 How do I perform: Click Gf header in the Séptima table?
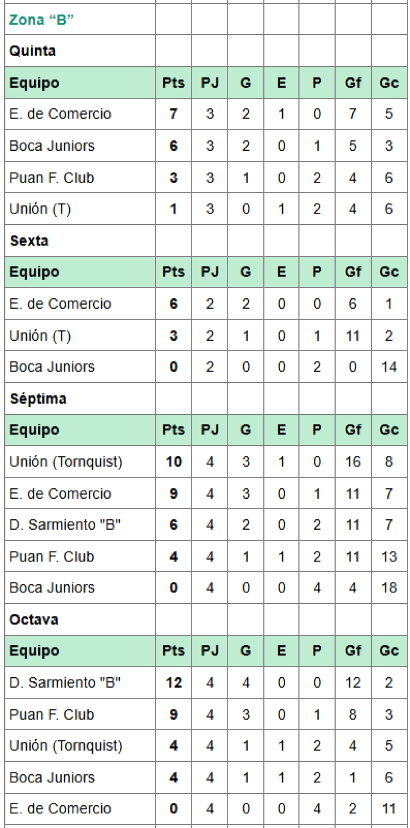click(x=353, y=429)
